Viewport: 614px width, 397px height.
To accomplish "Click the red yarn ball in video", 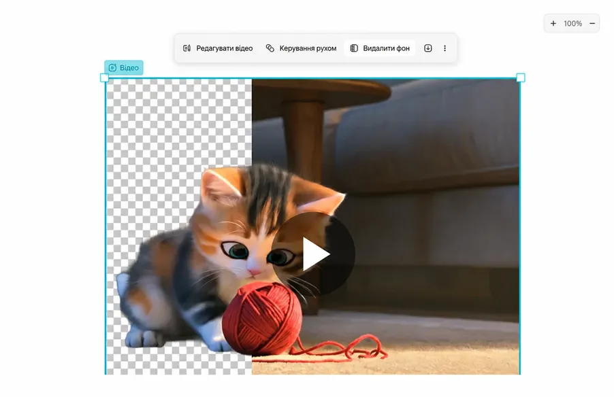I will coord(262,319).
